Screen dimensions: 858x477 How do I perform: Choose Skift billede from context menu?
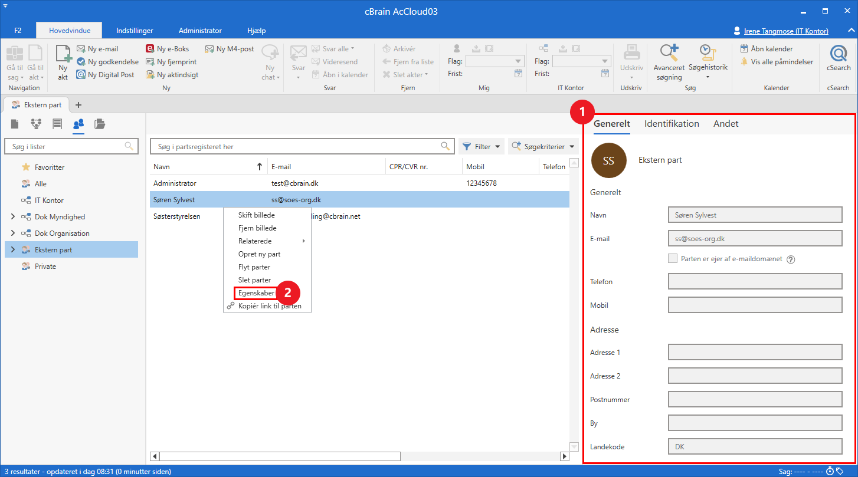tap(267, 215)
